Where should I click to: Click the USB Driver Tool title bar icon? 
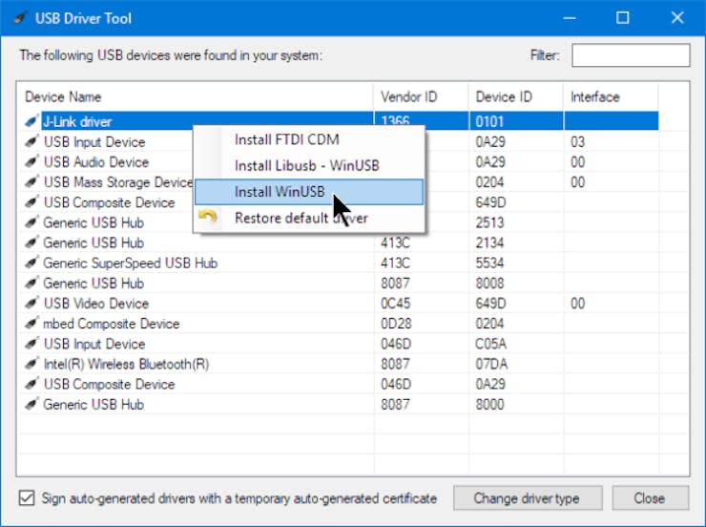[19, 18]
